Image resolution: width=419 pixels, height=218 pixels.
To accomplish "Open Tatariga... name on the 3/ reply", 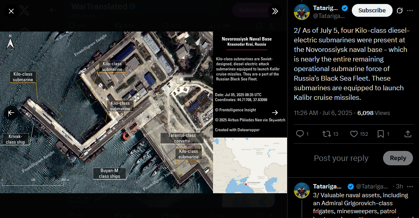I will tap(327, 186).
